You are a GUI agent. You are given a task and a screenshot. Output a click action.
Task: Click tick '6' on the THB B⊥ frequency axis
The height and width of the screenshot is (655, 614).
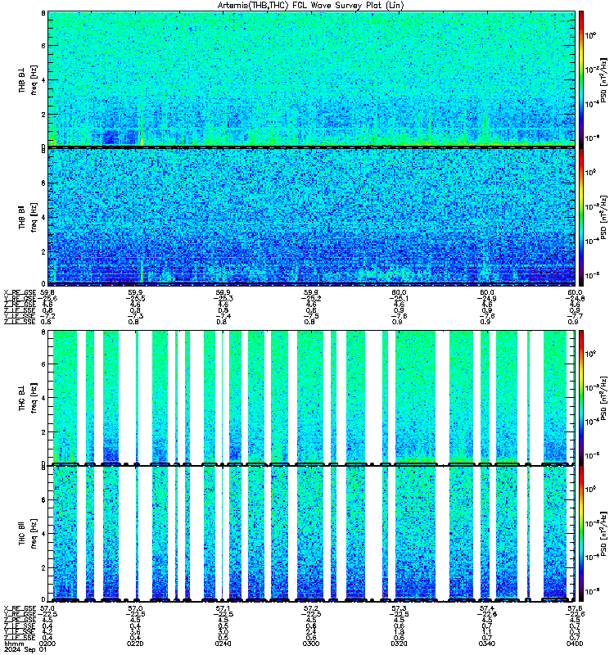(43, 46)
